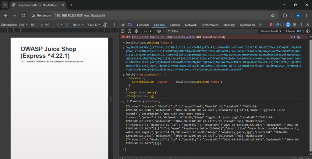
Task: Edit the viewport height field 498
Action: [47, 25]
